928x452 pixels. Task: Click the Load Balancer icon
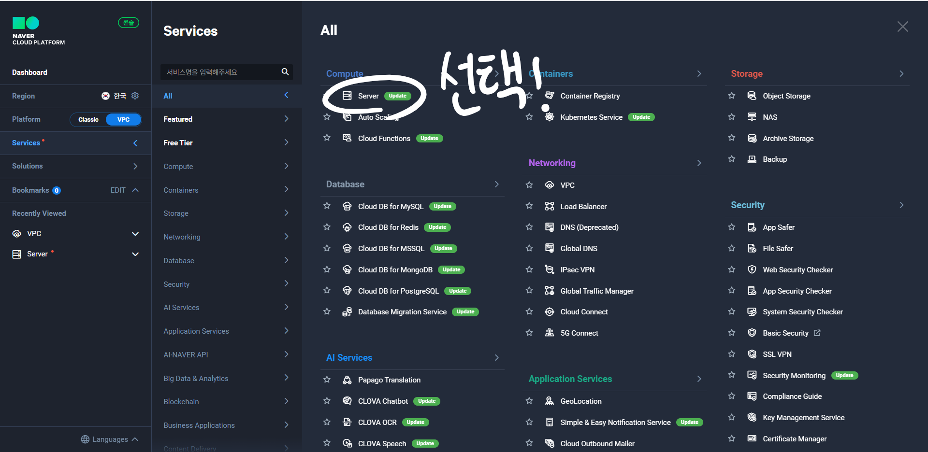(x=550, y=206)
